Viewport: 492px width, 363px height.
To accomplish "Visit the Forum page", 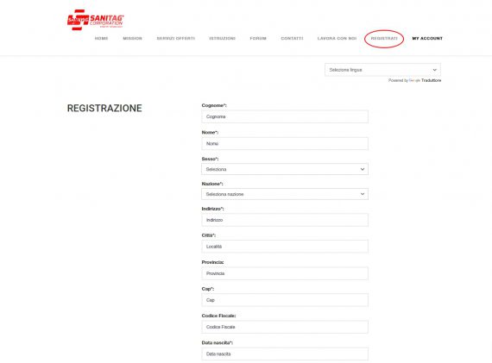I will 258,38.
